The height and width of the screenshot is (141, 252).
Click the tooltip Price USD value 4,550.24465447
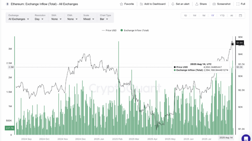pos(213,67)
